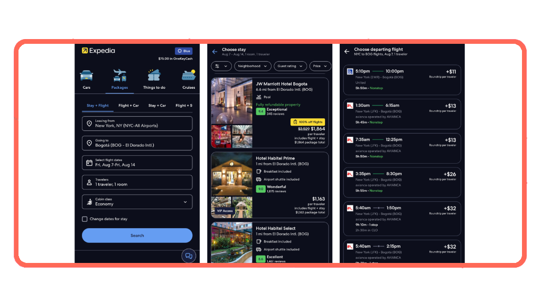541x283 pixels.
Task: Select the 5:10pm United flight
Action: 402,80
